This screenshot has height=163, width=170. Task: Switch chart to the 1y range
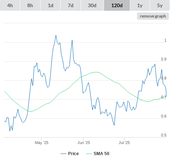(x=140, y=5)
